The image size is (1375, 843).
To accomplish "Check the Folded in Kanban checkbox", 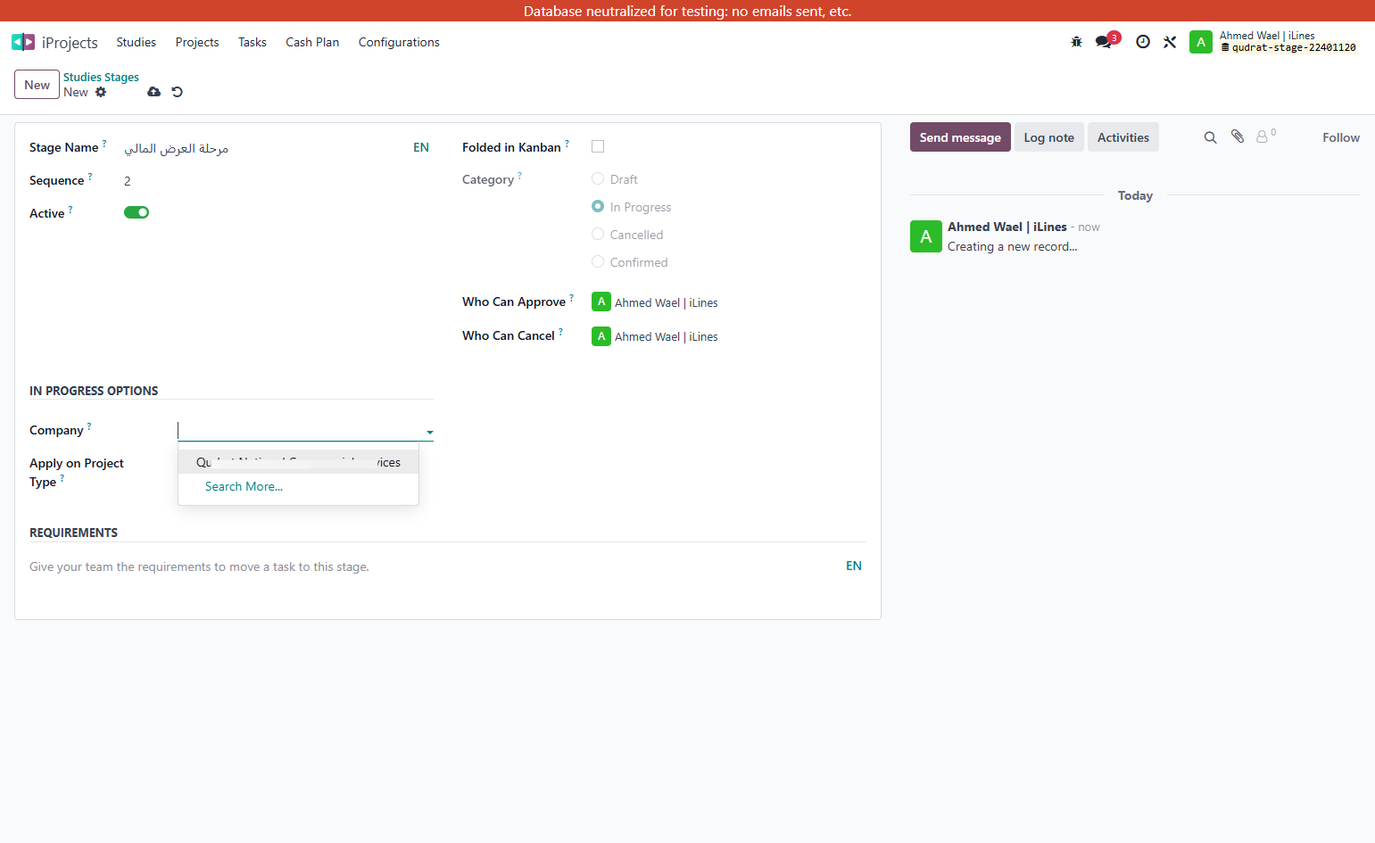I will pos(598,146).
